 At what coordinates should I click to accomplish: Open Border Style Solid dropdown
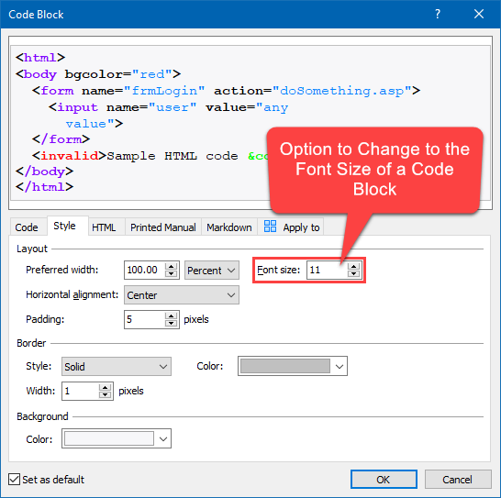117,367
